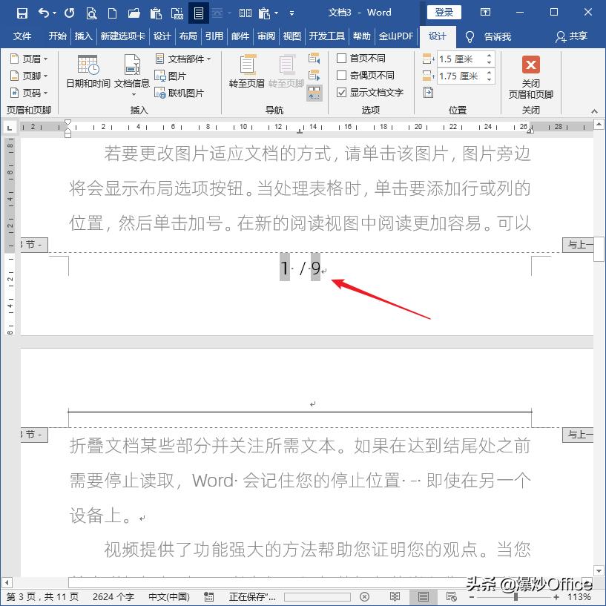Enable Different First Page (首页不同)
The width and height of the screenshot is (606, 606).
click(x=342, y=57)
